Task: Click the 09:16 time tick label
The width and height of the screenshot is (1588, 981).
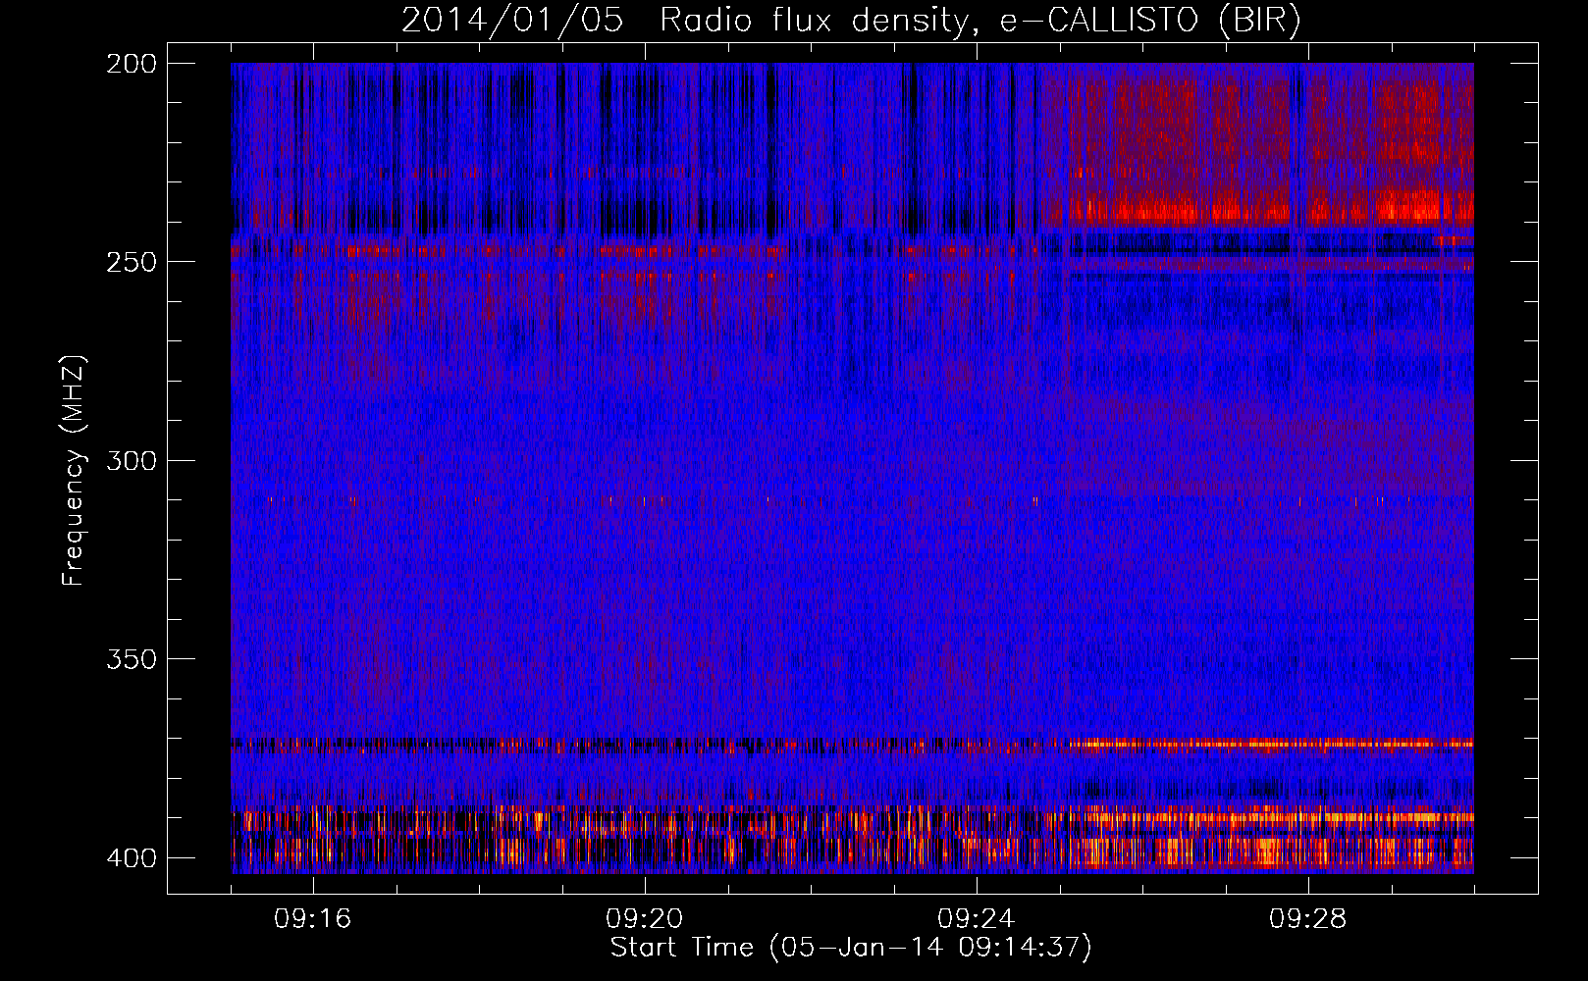Action: (x=312, y=919)
